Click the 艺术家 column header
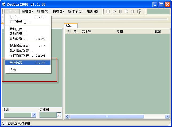 click(96, 32)
